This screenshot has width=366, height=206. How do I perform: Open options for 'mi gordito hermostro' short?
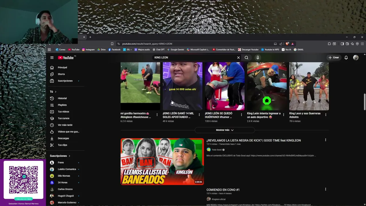coord(157,115)
